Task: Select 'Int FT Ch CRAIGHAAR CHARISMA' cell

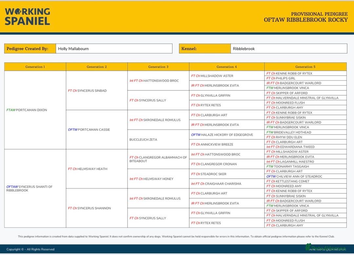Action: [227, 184]
